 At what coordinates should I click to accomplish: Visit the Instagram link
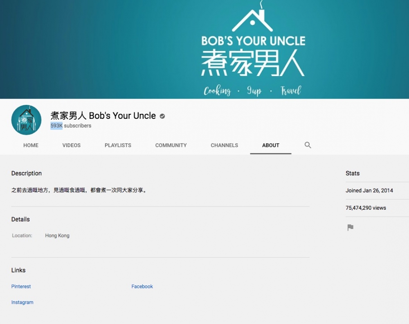[22, 302]
